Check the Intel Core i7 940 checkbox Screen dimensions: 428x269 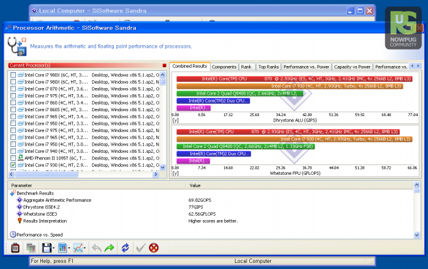(x=13, y=151)
